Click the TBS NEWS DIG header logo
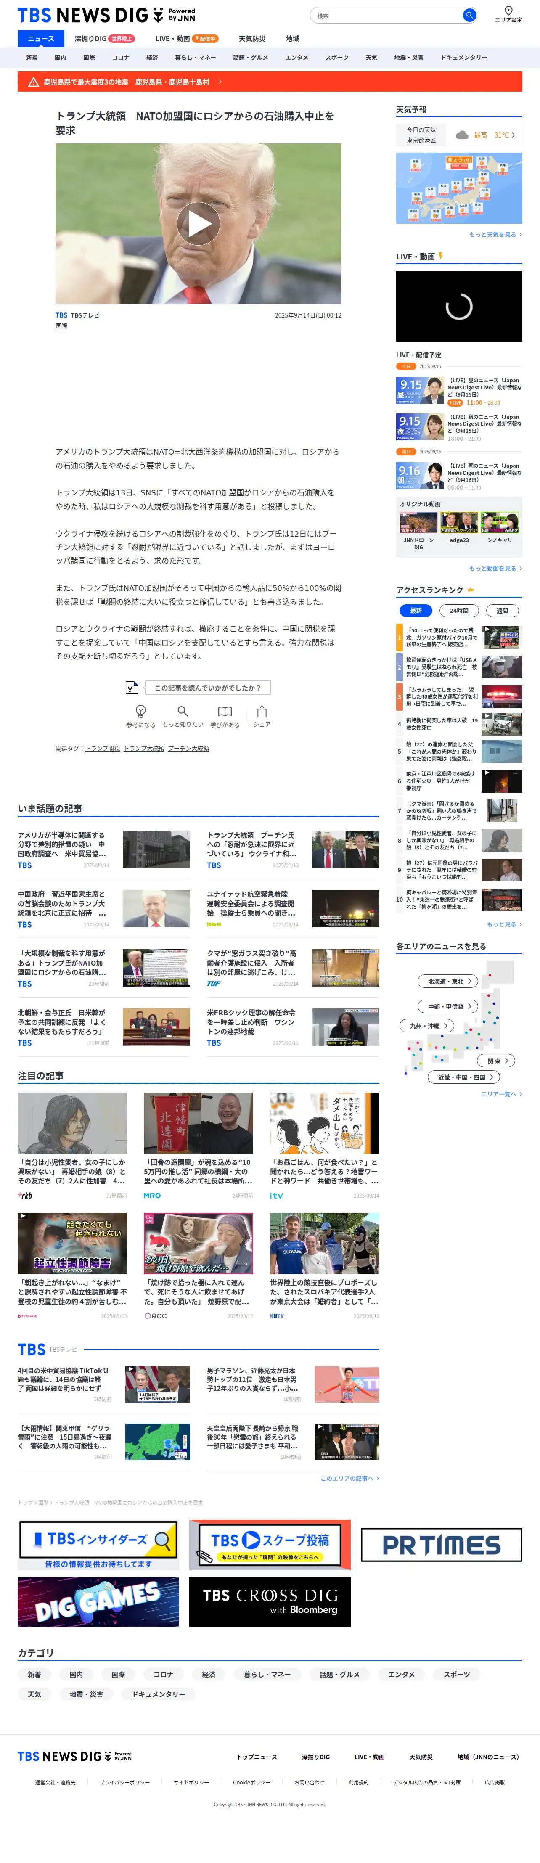The width and height of the screenshot is (540, 1863). (x=106, y=15)
